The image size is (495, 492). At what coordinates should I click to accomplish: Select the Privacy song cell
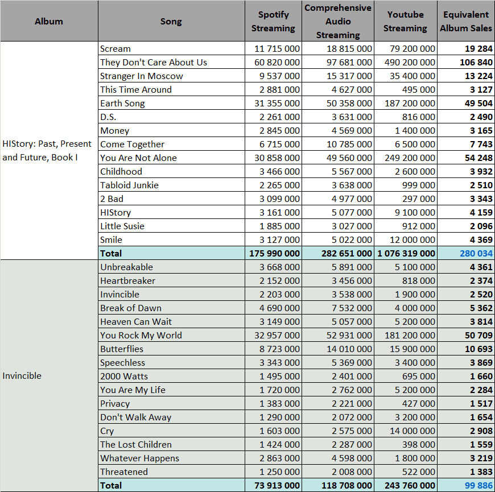click(171, 403)
